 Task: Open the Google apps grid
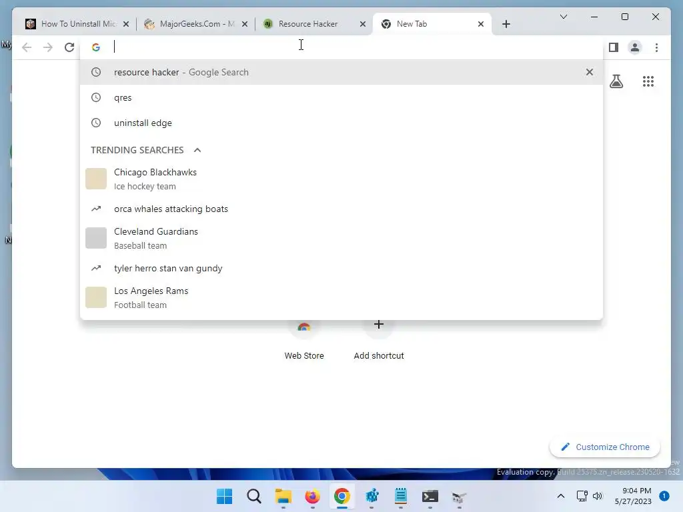(x=648, y=81)
